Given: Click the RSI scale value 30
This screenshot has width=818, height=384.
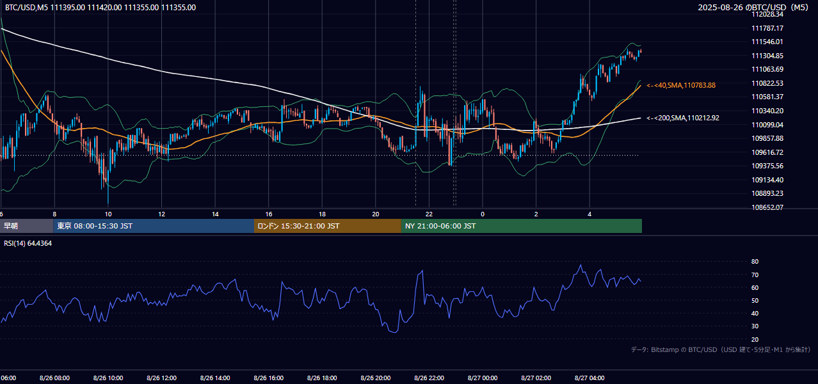Looking at the screenshot, I should point(755,326).
